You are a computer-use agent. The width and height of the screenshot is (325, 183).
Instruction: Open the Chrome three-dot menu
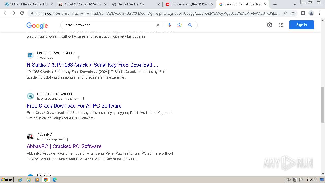click(x=319, y=13)
